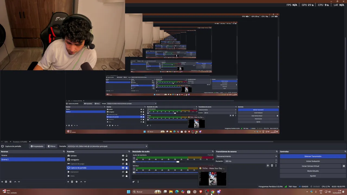This screenshot has width=347, height=195.
Task: Click Iniciar Cámara Virtual button
Action: point(310,166)
